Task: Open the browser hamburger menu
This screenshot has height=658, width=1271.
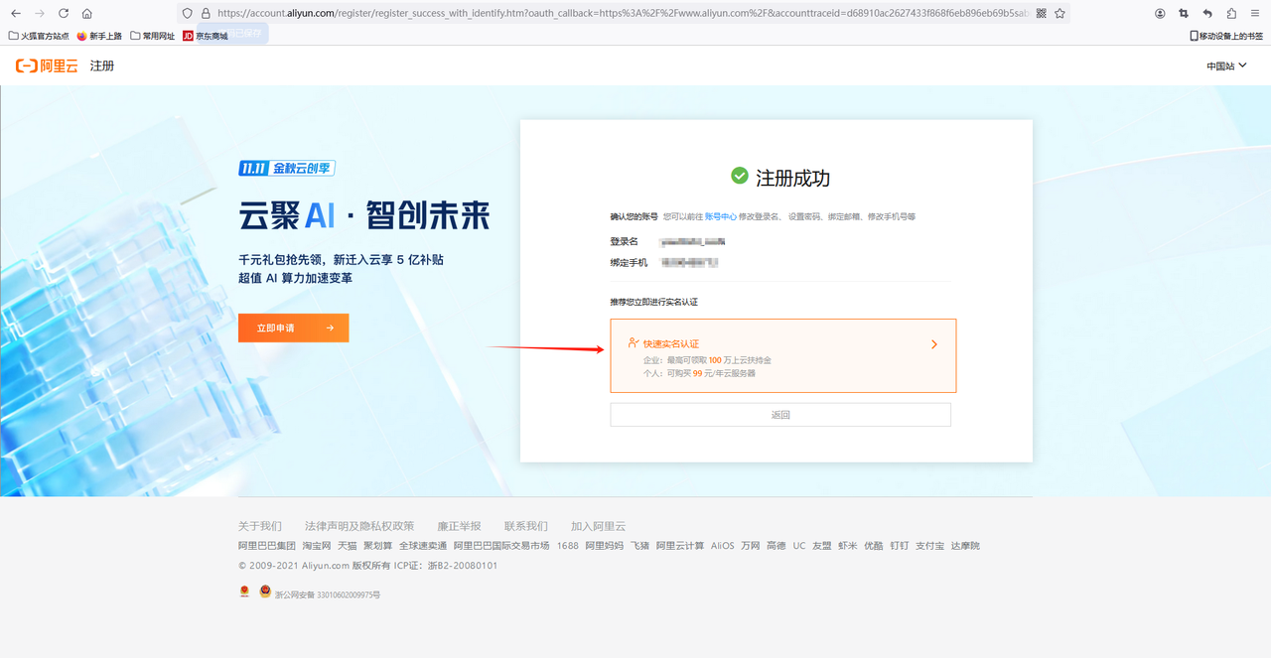Action: coord(1255,14)
